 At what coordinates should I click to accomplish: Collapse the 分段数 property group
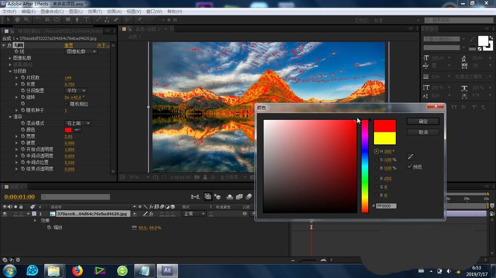tap(10, 71)
